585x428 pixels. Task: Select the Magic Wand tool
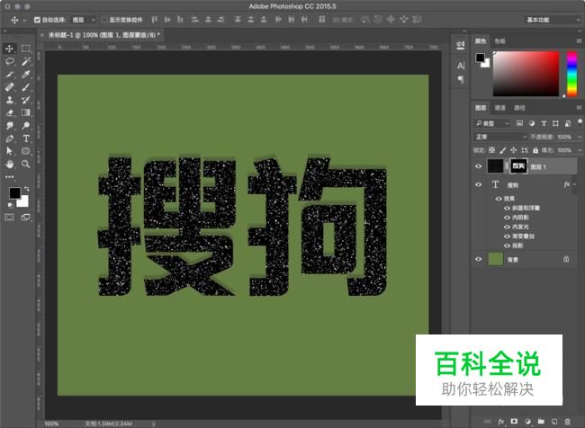[x=26, y=61]
